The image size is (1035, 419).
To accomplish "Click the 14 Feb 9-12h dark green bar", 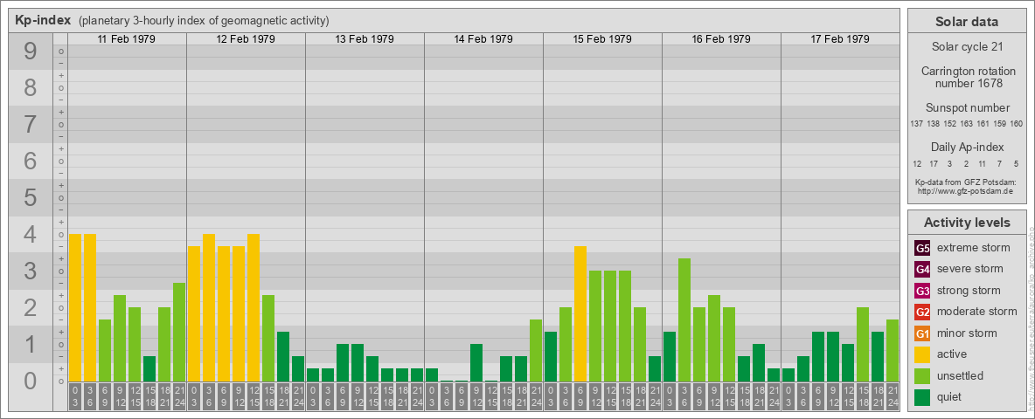I will 476,362.
